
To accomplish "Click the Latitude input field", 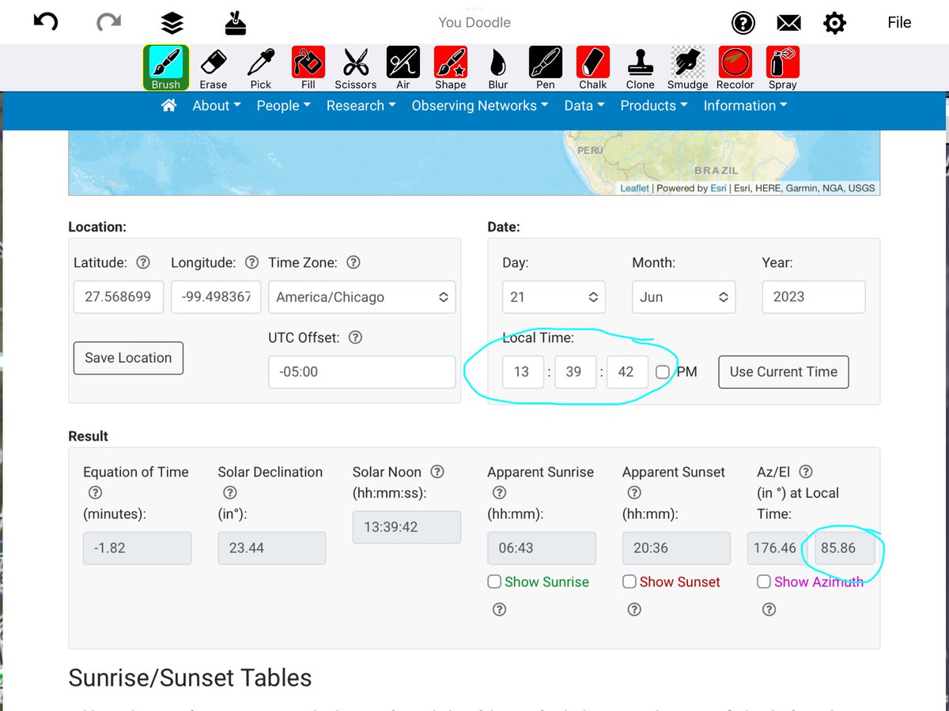I will pyautogui.click(x=119, y=297).
